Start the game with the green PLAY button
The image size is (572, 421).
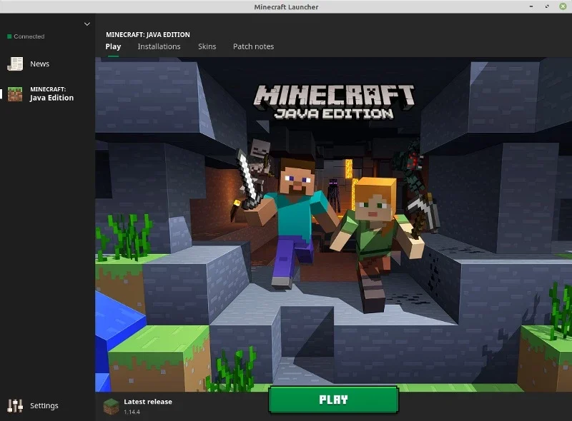[333, 400]
